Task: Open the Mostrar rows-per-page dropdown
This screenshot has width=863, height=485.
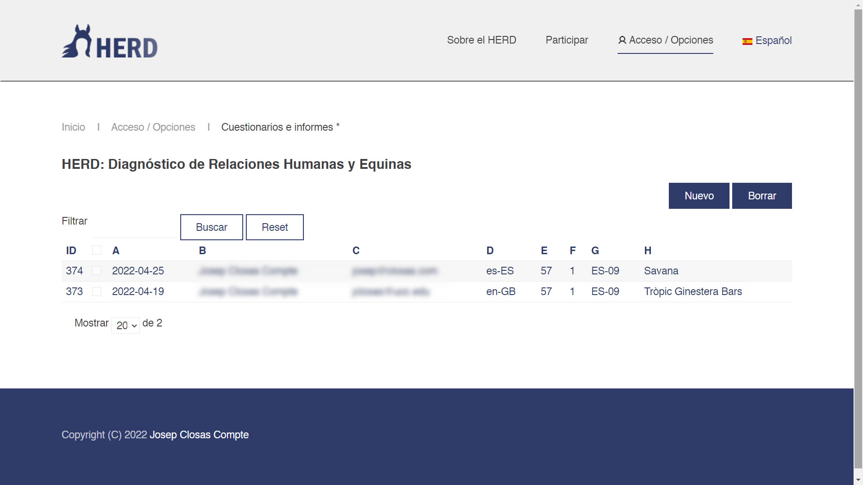Action: pyautogui.click(x=125, y=326)
